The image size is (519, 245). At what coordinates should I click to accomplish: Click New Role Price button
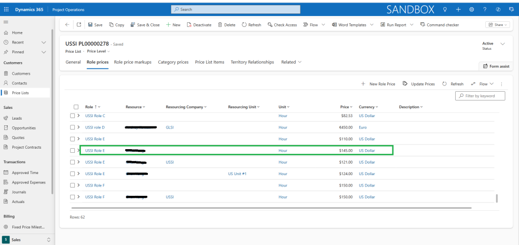pyautogui.click(x=378, y=84)
